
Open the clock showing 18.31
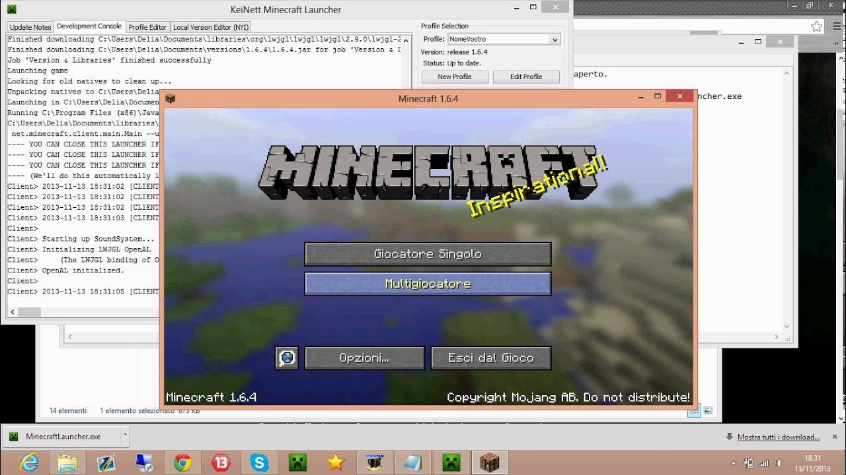(x=813, y=463)
